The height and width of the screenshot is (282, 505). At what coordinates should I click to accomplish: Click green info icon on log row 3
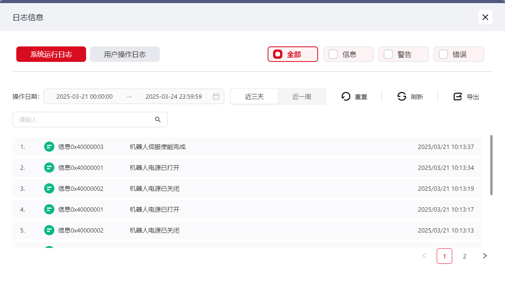(49, 188)
